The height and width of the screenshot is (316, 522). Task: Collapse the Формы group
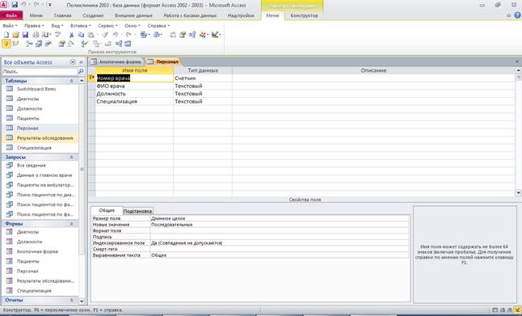pyautogui.click(x=71, y=224)
